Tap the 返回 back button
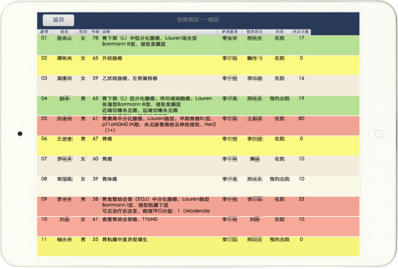 point(58,20)
